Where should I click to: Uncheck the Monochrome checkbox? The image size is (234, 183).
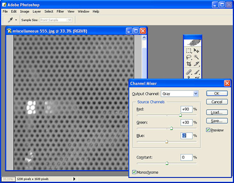coord(134,172)
